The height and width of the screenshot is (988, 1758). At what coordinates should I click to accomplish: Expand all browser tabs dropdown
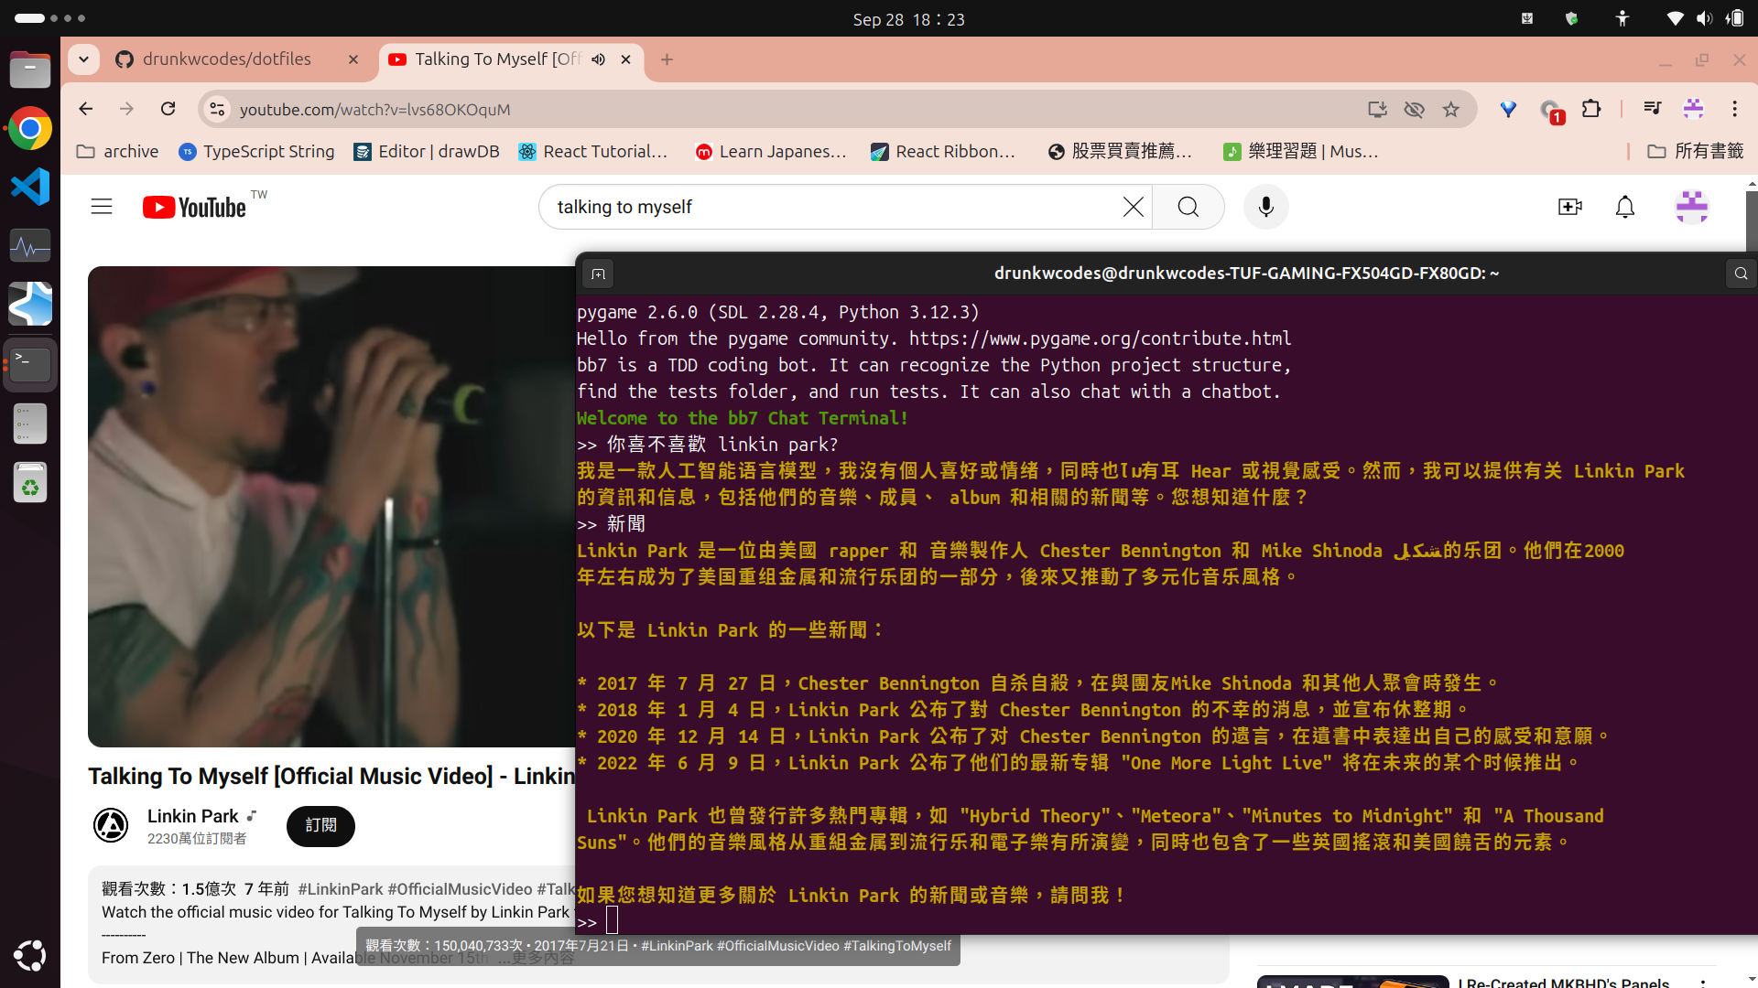click(x=82, y=58)
